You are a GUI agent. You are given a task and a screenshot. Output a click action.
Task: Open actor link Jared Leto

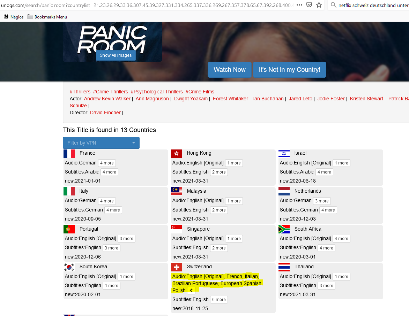[300, 99]
